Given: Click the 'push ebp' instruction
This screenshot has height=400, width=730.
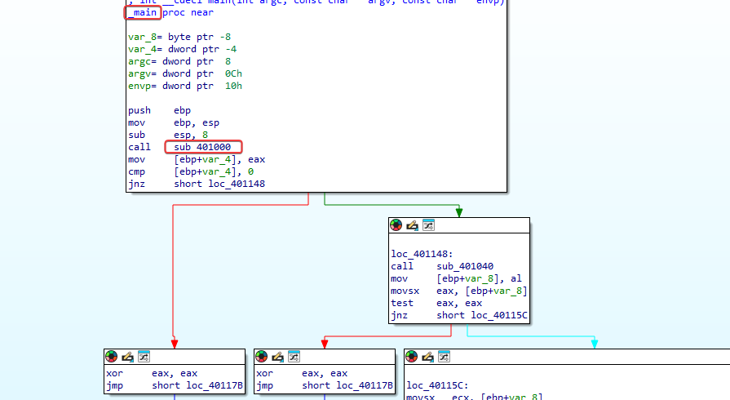Looking at the screenshot, I should coord(159,110).
